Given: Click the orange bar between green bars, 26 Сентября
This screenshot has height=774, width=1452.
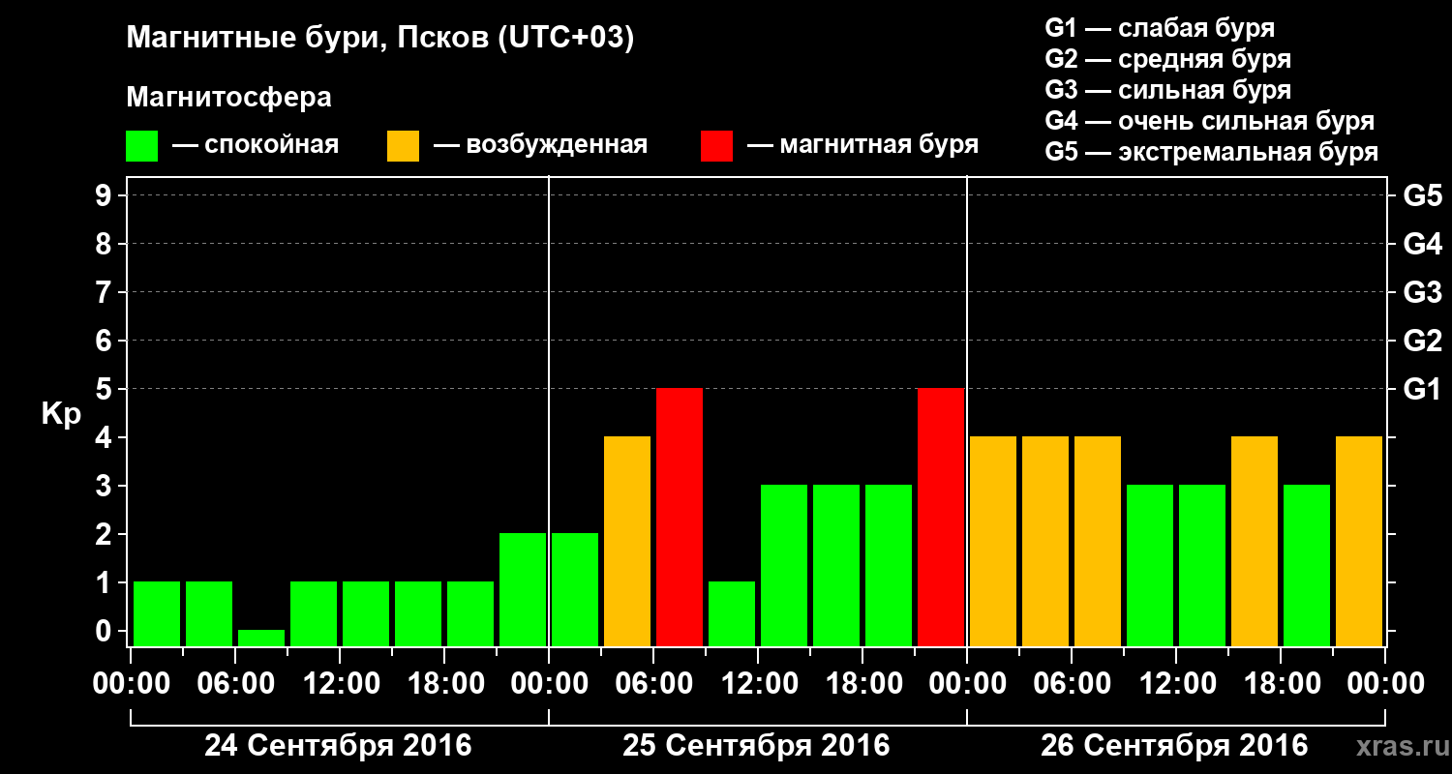Looking at the screenshot, I should (1255, 542).
